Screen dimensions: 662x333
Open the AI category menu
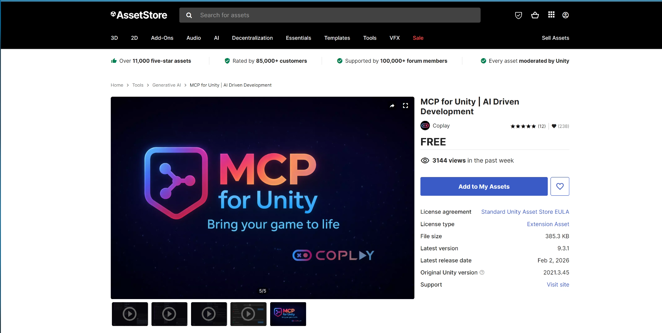216,38
